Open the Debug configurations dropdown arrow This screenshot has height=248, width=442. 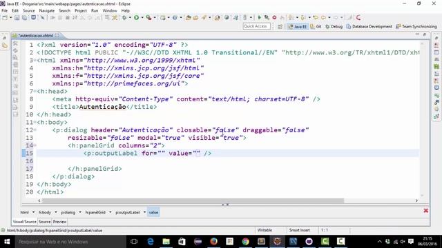[x=130, y=18]
